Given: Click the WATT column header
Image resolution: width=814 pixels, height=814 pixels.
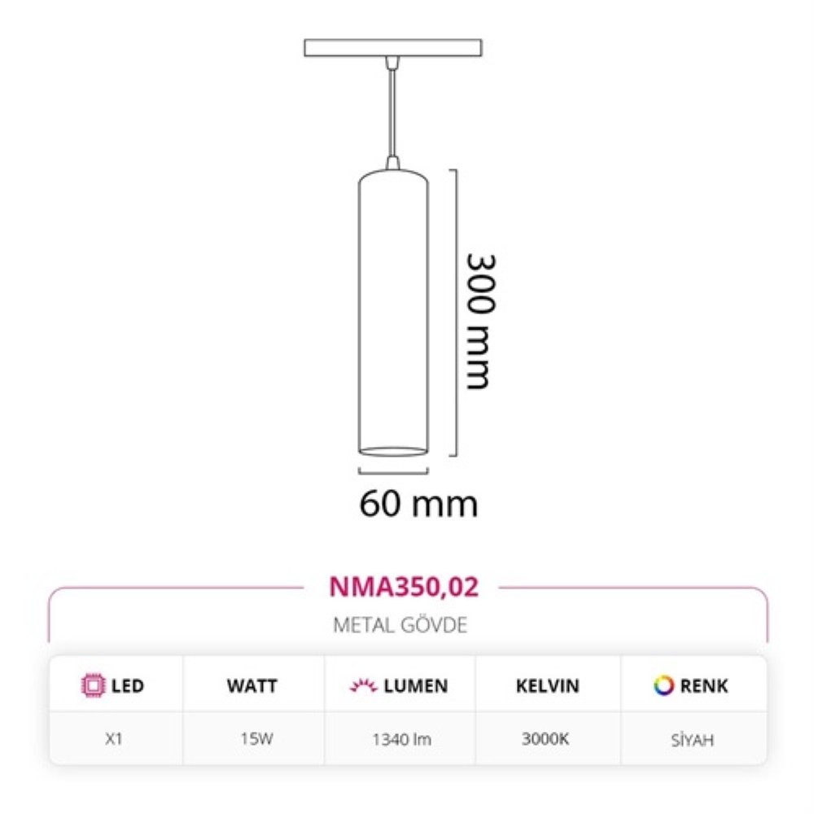Looking at the screenshot, I should click(252, 685).
